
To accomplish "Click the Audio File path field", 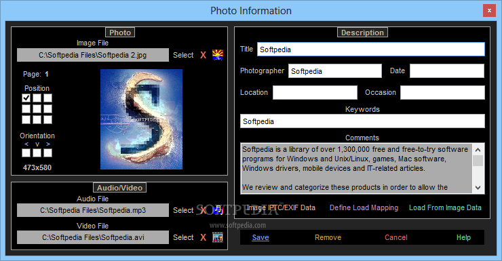I will click(93, 210).
